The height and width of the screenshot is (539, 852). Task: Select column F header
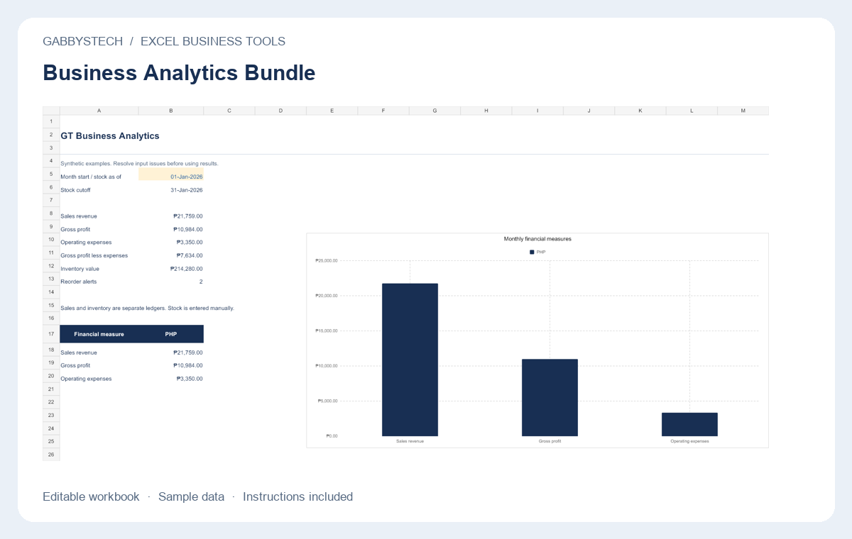[383, 111]
